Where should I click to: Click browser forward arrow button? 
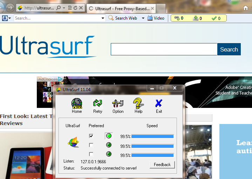[10, 7]
